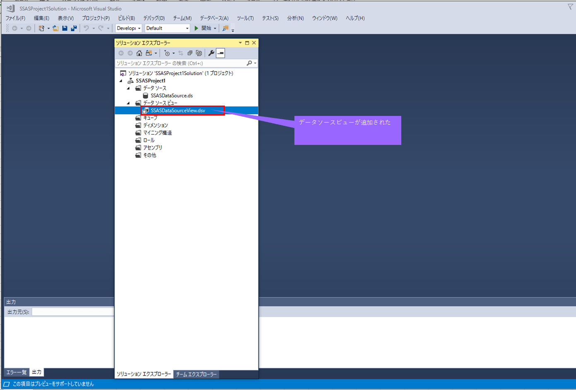Open the ツール(T) menu
Image resolution: width=576 pixels, height=390 pixels.
point(245,18)
